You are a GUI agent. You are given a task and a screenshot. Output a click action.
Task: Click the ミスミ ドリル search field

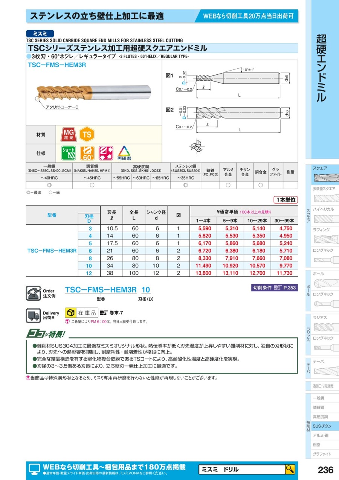(x=241, y=469)
